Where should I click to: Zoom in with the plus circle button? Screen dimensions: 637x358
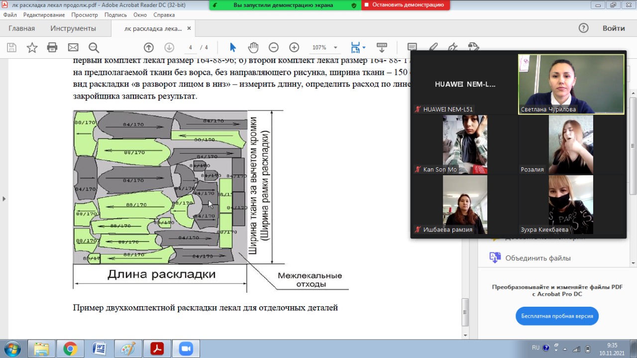(294, 48)
